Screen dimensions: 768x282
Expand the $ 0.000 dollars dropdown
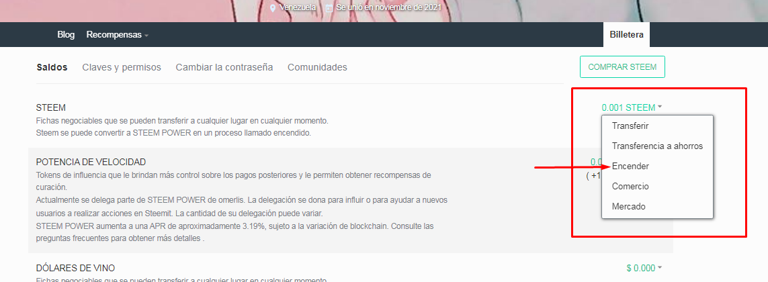pos(644,268)
